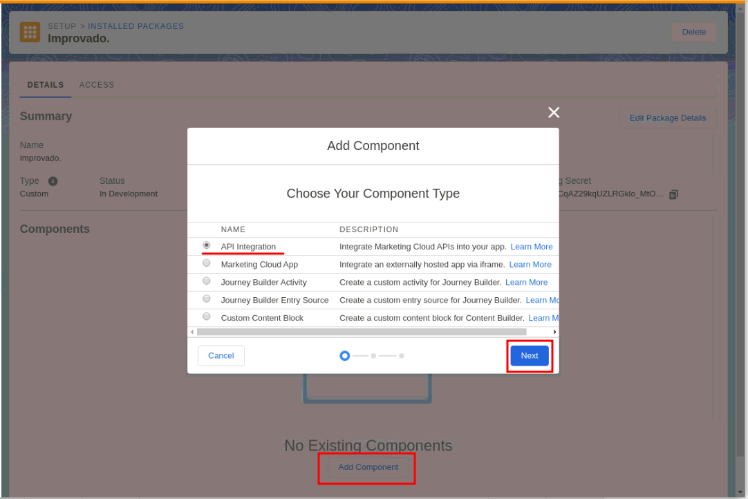Click the first step progress indicator dot
The width and height of the screenshot is (748, 499).
344,356
